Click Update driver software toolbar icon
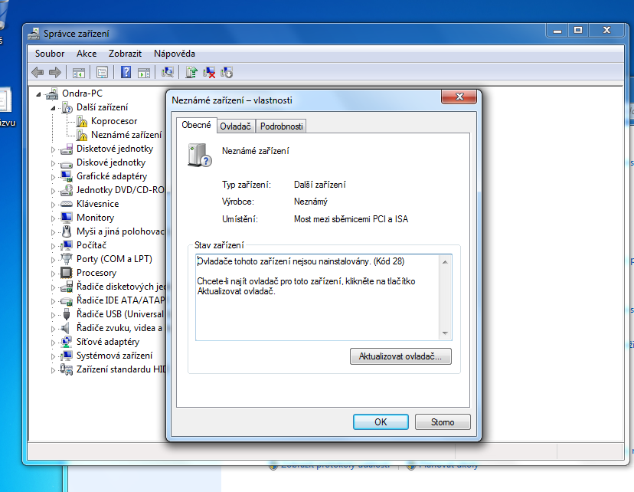 click(x=191, y=73)
